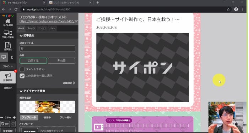Enable the コメントを許可 checkbox
Screen dimensions: 249x133
(x=22, y=69)
